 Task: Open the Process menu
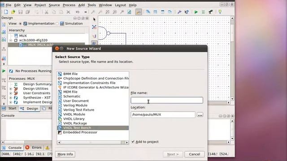pos(69,5)
